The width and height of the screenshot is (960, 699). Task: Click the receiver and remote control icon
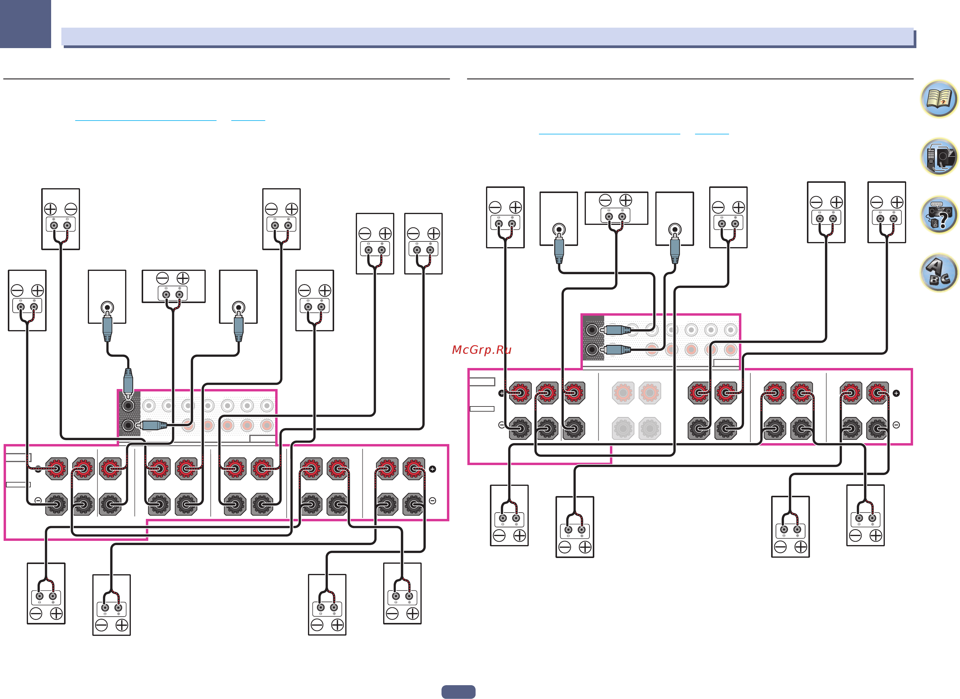coord(939,157)
